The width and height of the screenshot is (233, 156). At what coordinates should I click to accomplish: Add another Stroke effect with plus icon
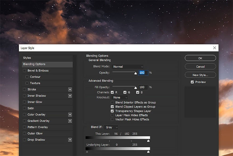70,89
